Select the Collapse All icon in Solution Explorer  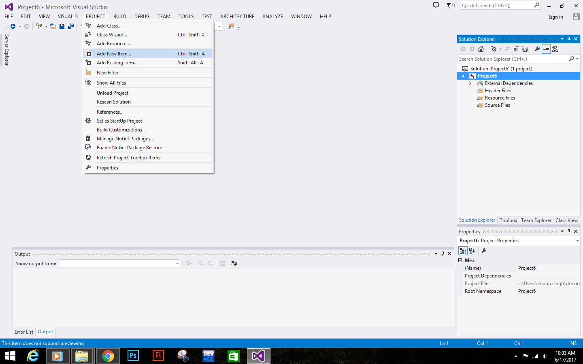515,49
